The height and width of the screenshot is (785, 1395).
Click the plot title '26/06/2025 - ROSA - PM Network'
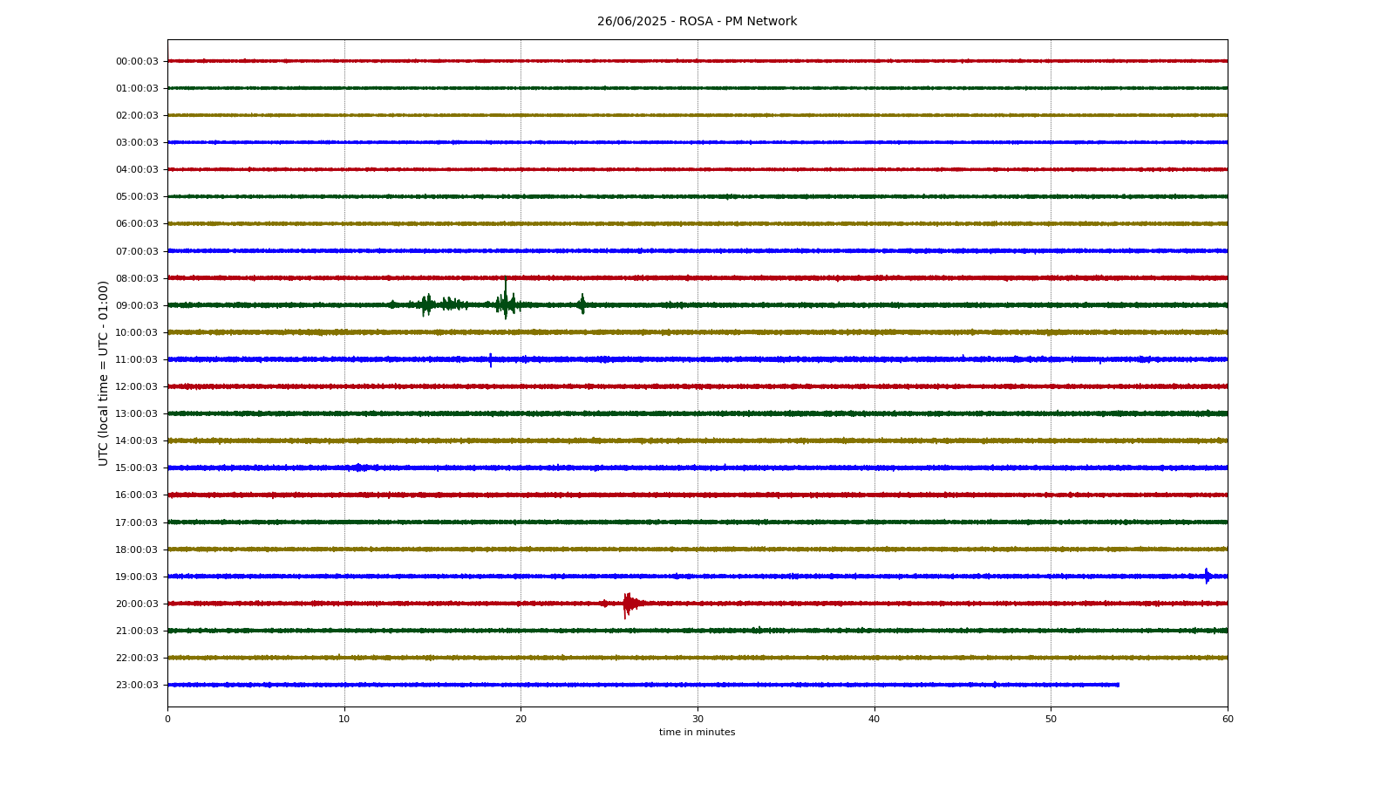697,22
